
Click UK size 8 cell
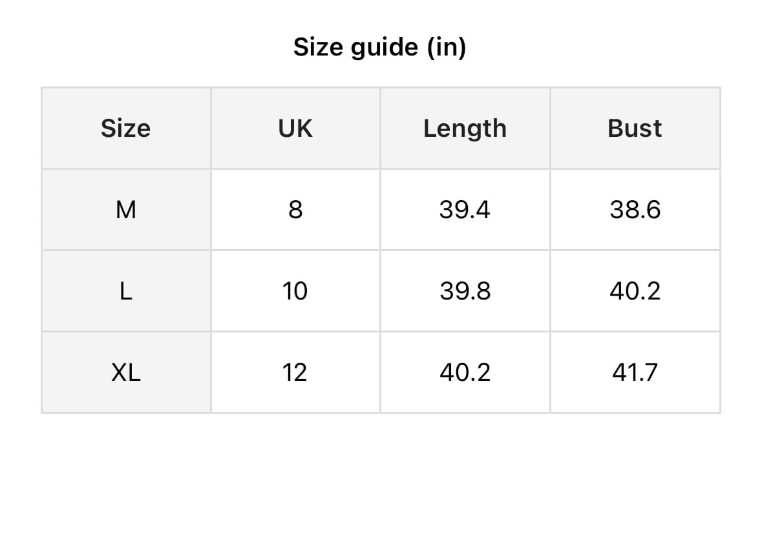pos(295,210)
